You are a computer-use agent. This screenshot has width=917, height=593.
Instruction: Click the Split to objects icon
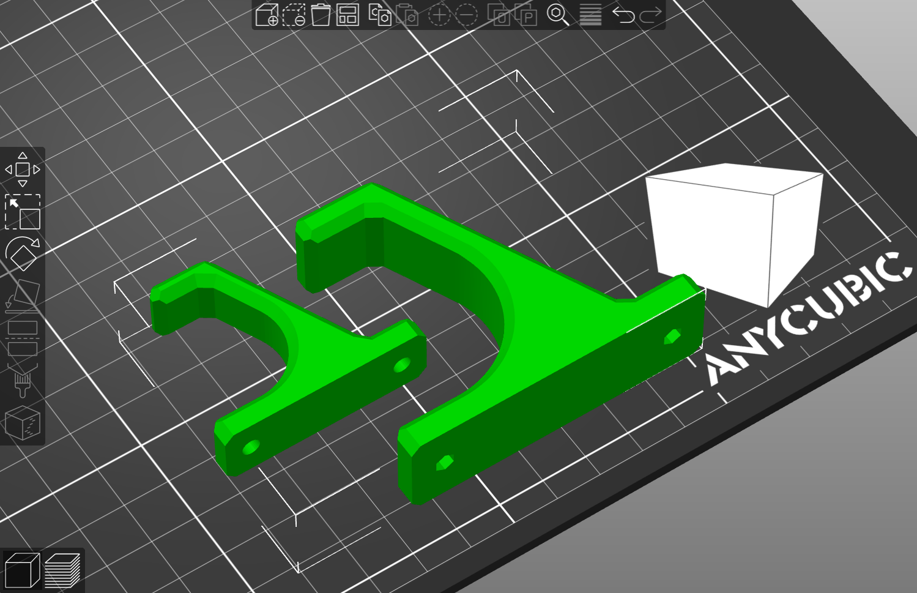pyautogui.click(x=499, y=15)
